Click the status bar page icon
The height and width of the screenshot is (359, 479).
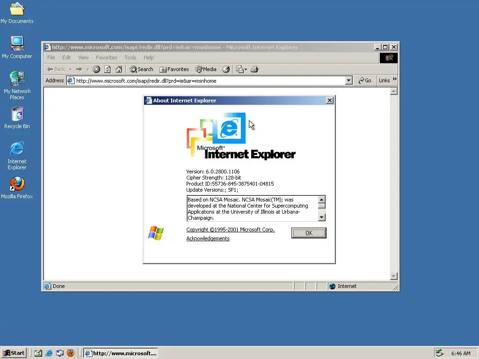tap(47, 286)
